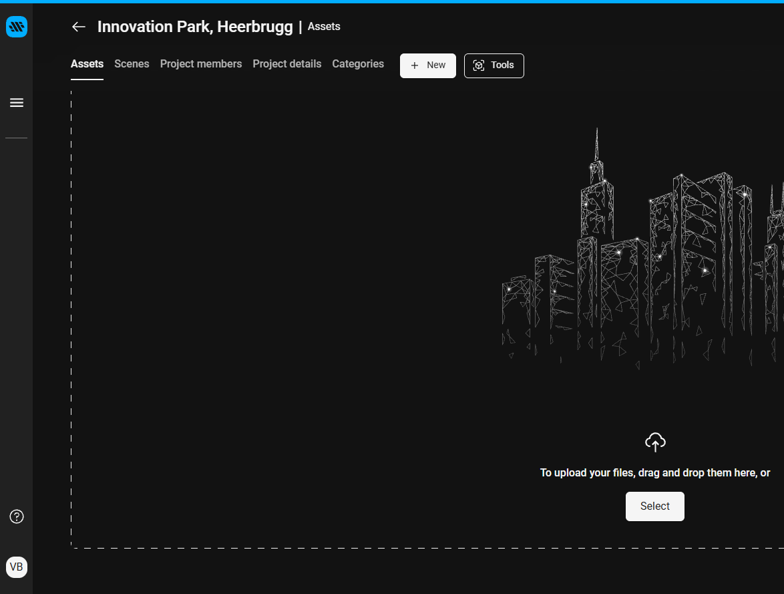Go back using the left arrow

(x=79, y=27)
